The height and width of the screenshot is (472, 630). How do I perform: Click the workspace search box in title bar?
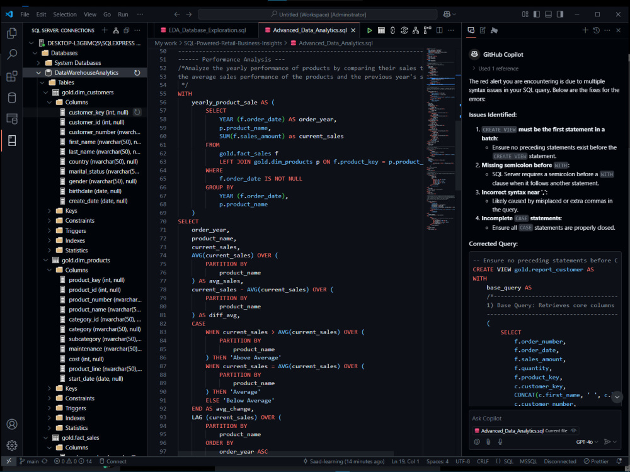click(318, 14)
